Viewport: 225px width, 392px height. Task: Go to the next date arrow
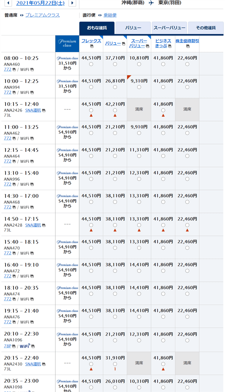pos(72,3)
